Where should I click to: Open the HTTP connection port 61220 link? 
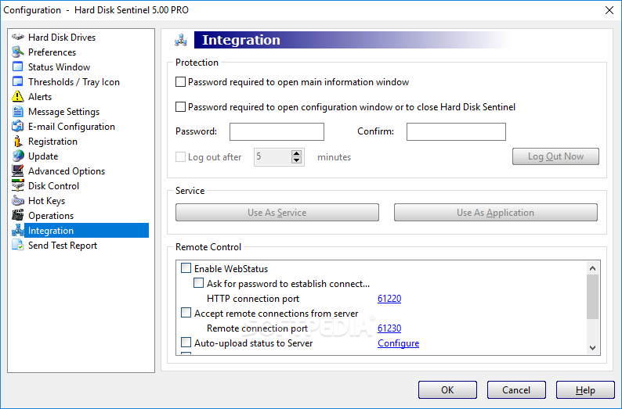pyautogui.click(x=389, y=299)
